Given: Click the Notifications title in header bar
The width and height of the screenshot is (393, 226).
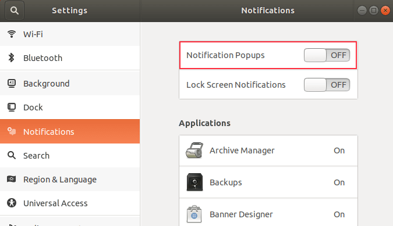Looking at the screenshot, I should coord(268,10).
